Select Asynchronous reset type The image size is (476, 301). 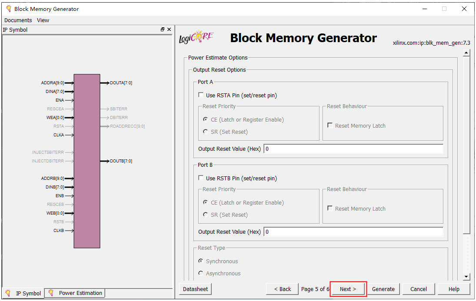pos(201,273)
